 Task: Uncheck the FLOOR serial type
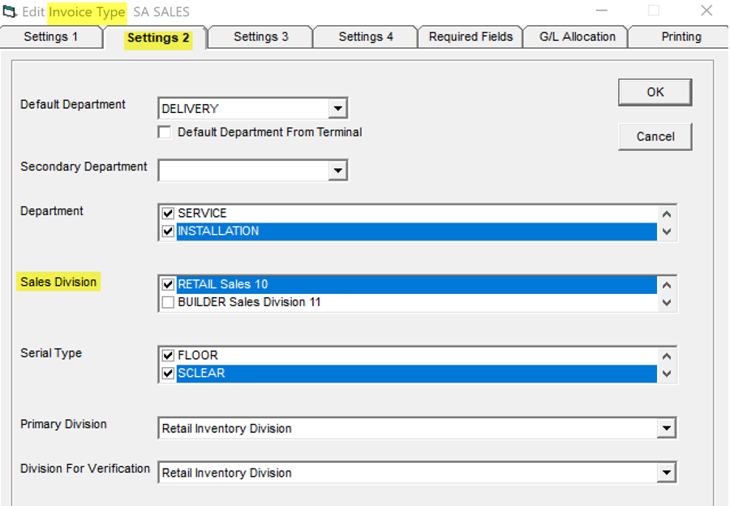tap(168, 356)
